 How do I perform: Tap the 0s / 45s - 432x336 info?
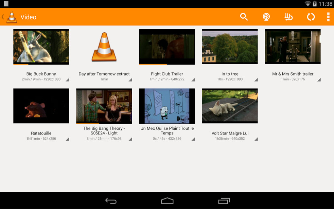pyautogui.click(x=167, y=139)
